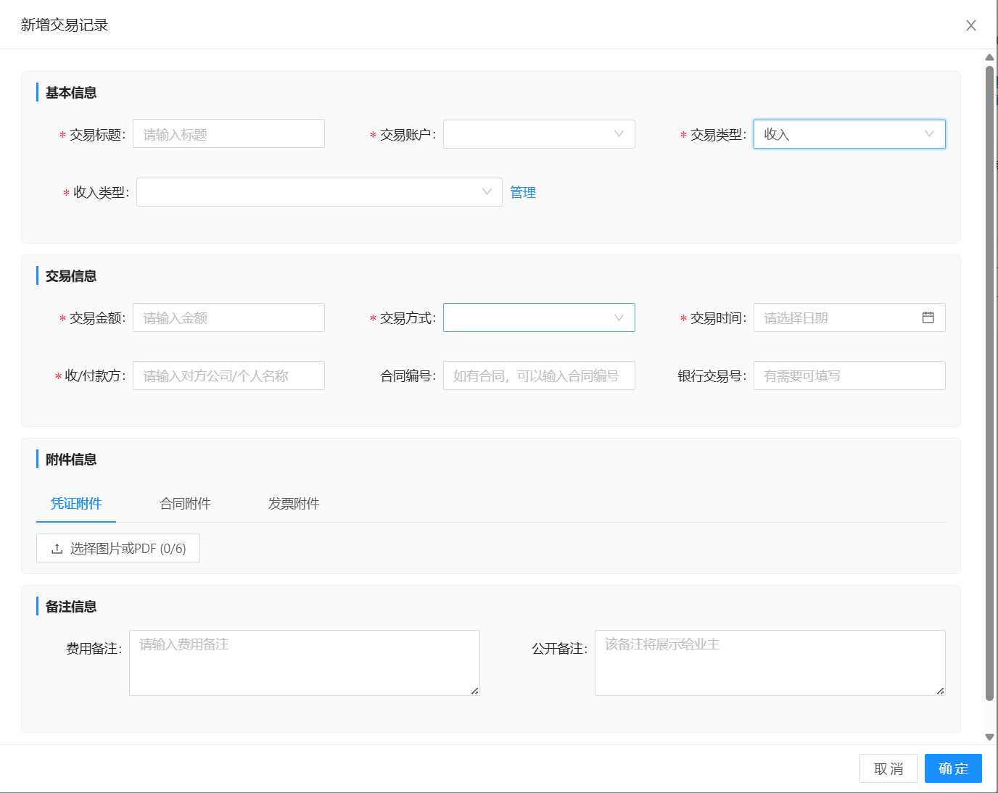Expand the 交易方式 dropdown
The image size is (998, 793).
[538, 317]
